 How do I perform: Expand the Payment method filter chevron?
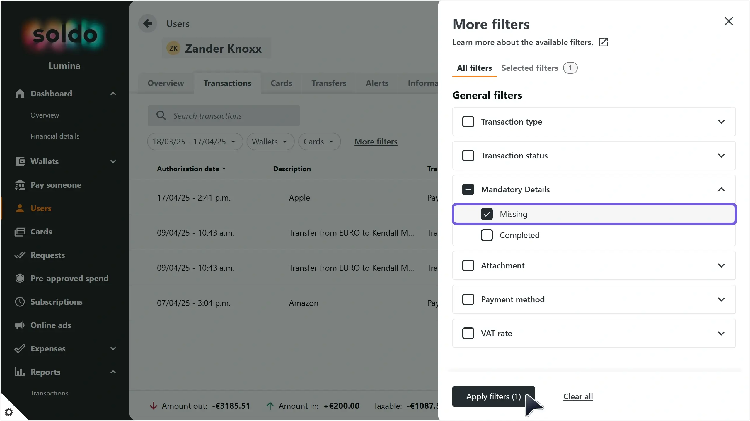click(721, 299)
